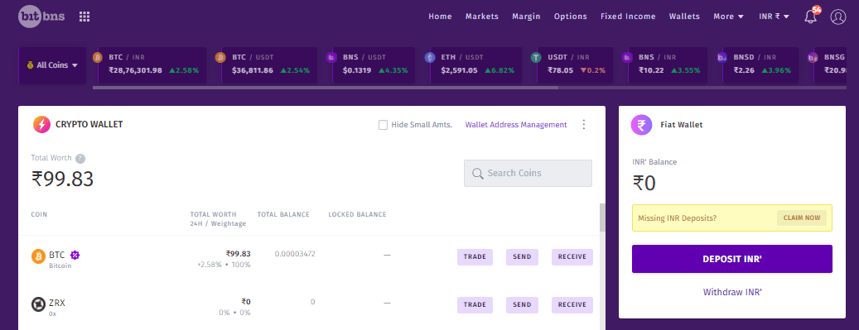The width and height of the screenshot is (859, 330).
Task: Toggle Hide Small Amts. checkbox
Action: click(384, 125)
